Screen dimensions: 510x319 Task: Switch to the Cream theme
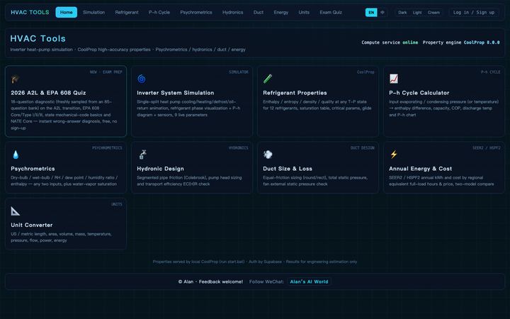pos(433,12)
